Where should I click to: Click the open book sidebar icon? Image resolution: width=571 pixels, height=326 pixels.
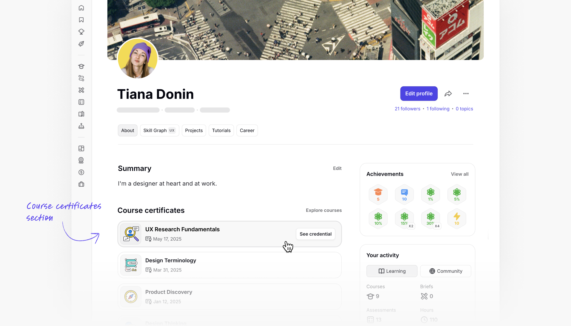pyautogui.click(x=81, y=114)
